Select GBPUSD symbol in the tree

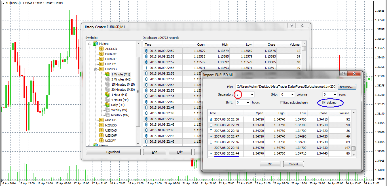point(111,120)
